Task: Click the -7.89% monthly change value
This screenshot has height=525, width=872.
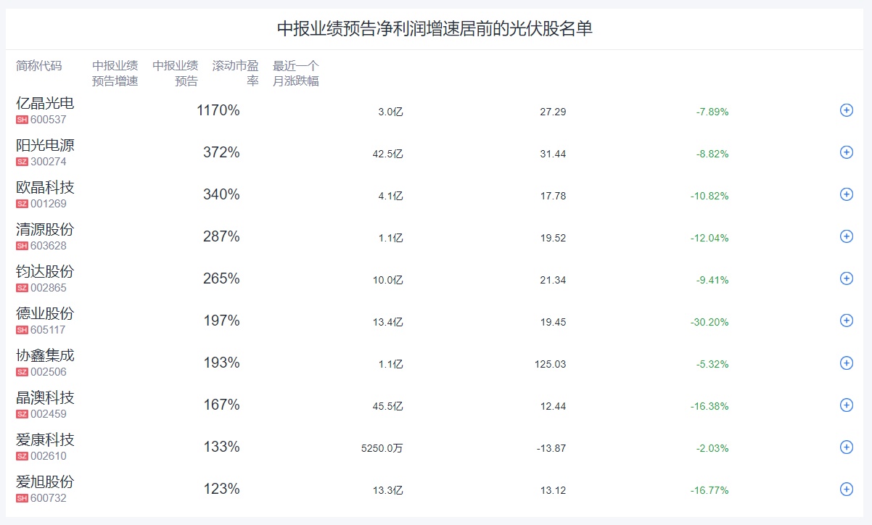Action: [x=712, y=112]
